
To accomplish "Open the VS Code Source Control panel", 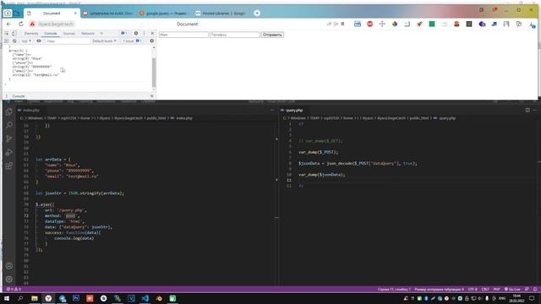I will (x=9, y=138).
